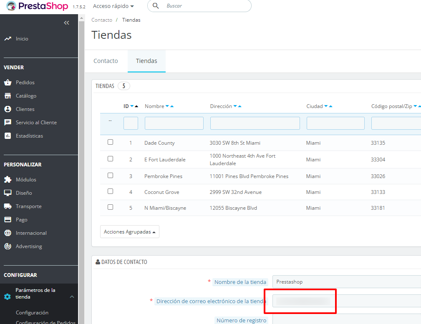421x324 pixels.
Task: Click the Código postal/Zip filter field
Action: tap(396, 123)
